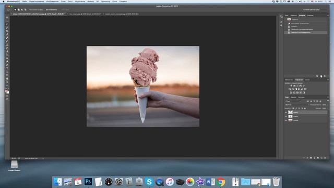Select the Lasso tool
Image resolution: width=334 pixels, height=188 pixels.
[7, 24]
